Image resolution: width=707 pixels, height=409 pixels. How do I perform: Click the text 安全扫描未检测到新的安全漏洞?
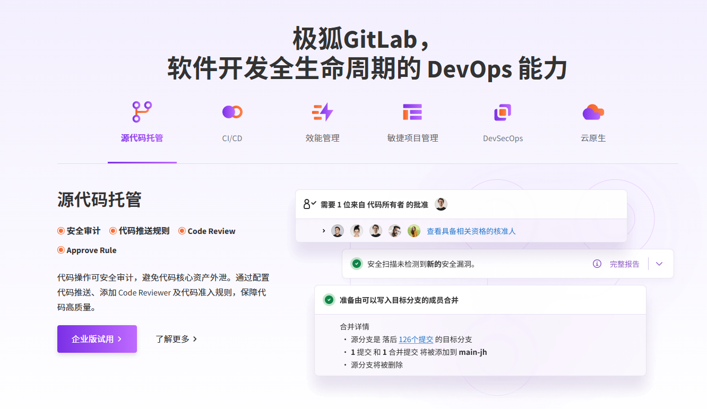tap(421, 264)
